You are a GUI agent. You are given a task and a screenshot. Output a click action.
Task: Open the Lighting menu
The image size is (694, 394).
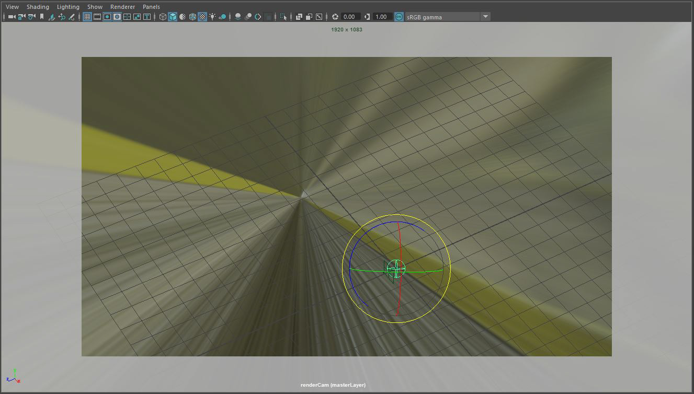point(68,7)
